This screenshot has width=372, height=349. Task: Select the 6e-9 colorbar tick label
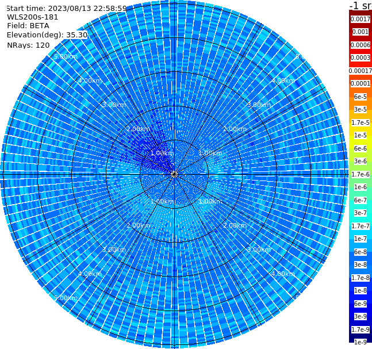pyautogui.click(x=360, y=304)
